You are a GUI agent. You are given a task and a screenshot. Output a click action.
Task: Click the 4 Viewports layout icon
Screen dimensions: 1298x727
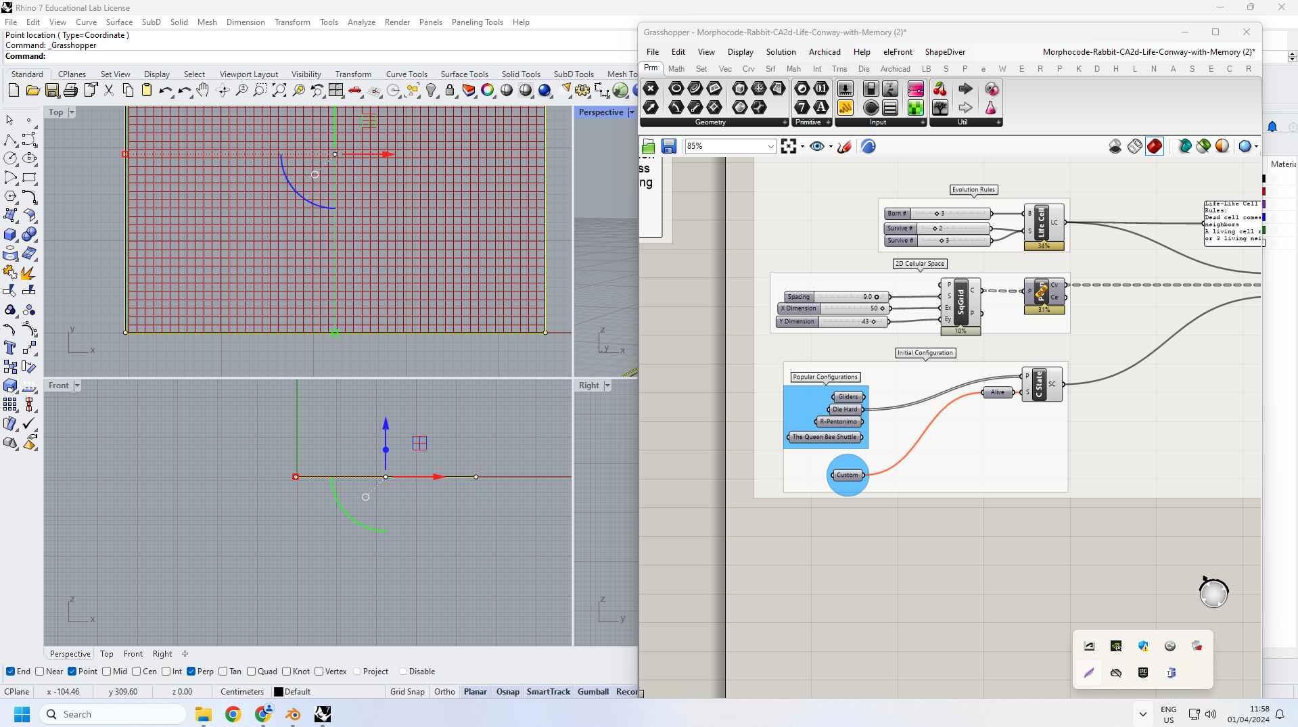coord(335,90)
